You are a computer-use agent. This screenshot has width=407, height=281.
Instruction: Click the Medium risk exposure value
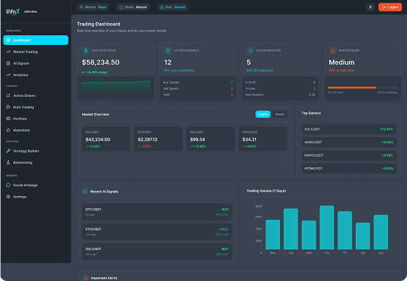click(x=341, y=63)
